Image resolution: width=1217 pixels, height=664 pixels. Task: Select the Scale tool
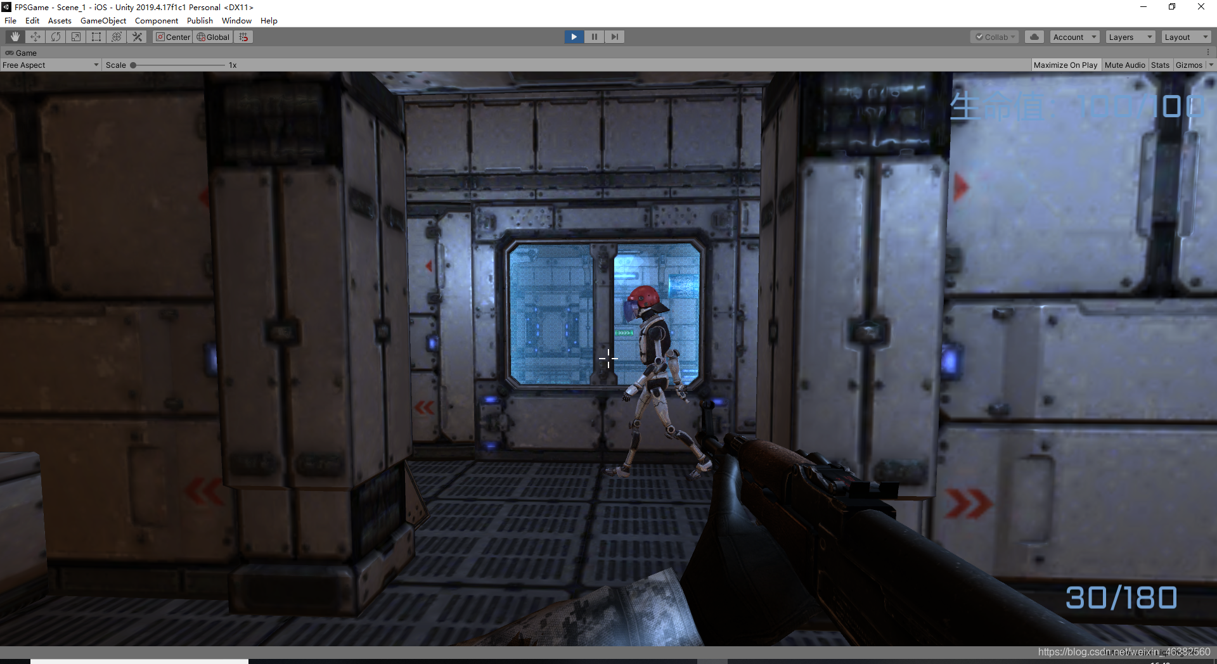click(76, 37)
